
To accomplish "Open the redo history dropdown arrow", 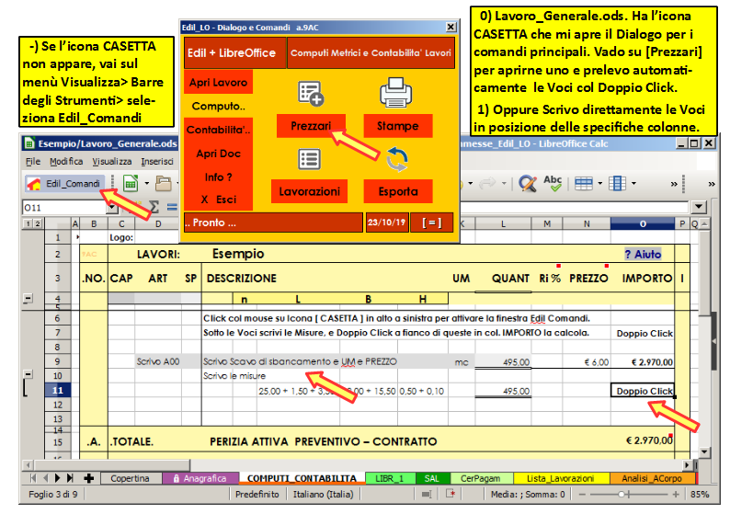I will point(504,183).
